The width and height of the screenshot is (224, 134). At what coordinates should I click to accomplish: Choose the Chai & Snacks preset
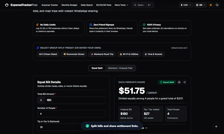(x=153, y=54)
